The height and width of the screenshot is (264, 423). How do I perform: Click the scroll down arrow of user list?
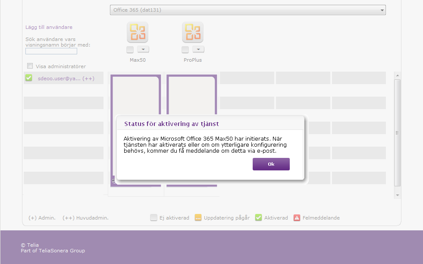(398, 195)
